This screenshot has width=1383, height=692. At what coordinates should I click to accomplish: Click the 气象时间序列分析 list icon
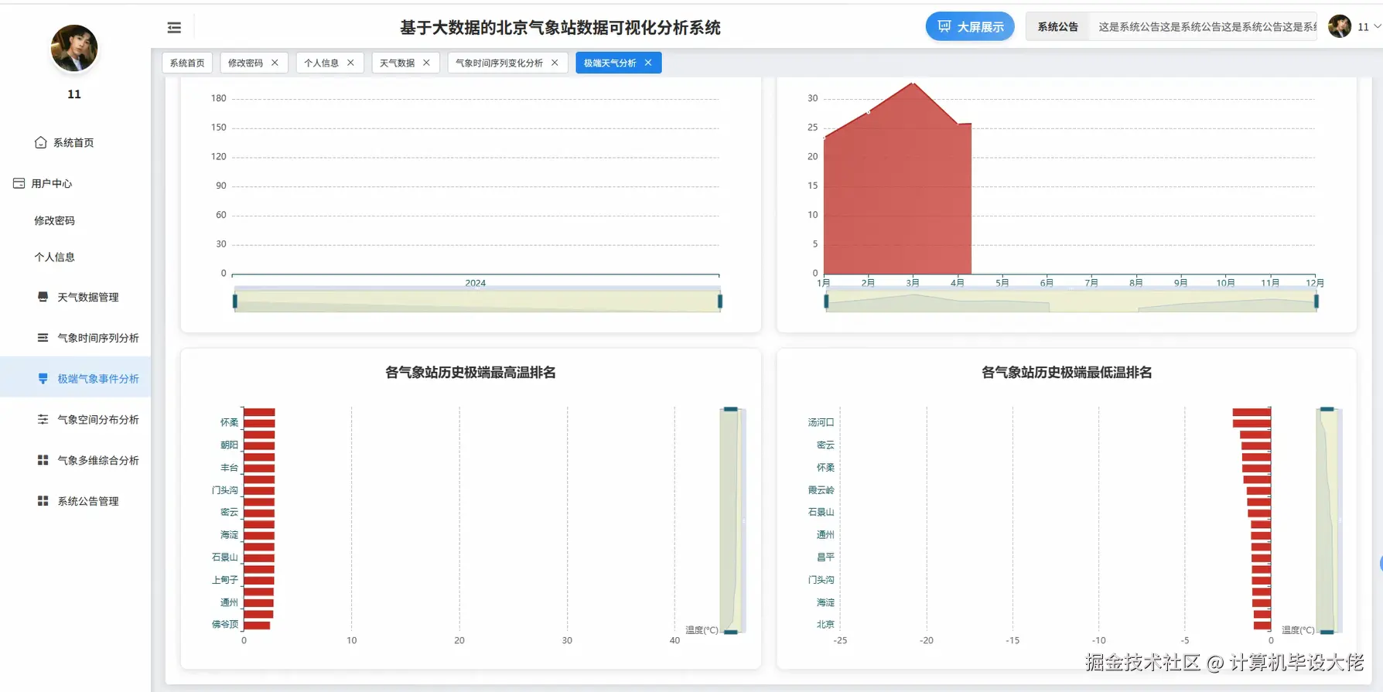(x=43, y=338)
